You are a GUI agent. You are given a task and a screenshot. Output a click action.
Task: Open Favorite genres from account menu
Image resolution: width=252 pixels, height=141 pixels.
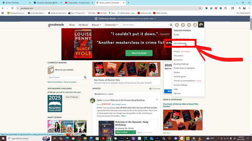[x=180, y=77]
